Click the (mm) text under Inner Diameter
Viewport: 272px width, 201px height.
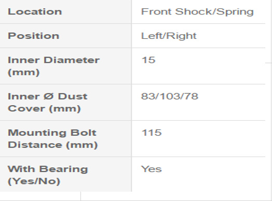tap(24, 72)
